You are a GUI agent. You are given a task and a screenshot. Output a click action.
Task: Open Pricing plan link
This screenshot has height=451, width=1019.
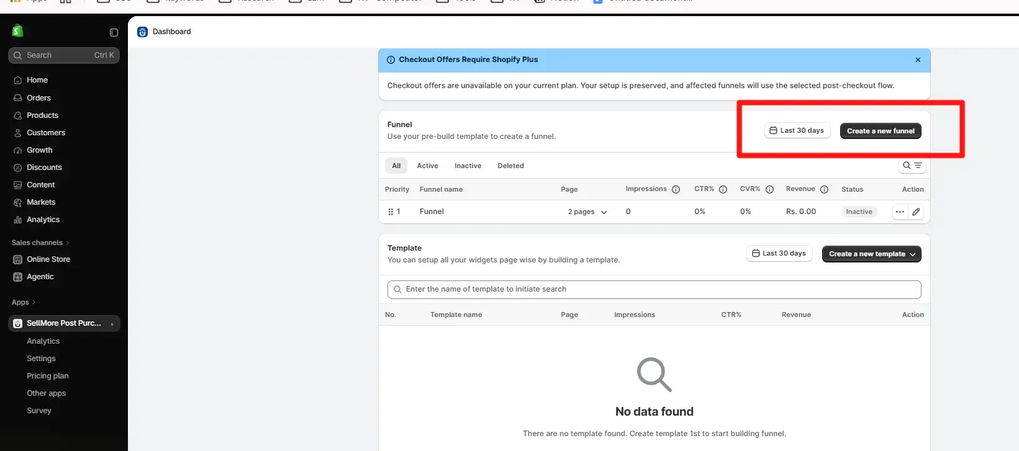(48, 376)
